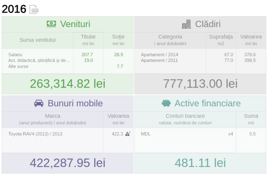
Task: Click the MDL bank accounts row
Action: (x=200, y=134)
